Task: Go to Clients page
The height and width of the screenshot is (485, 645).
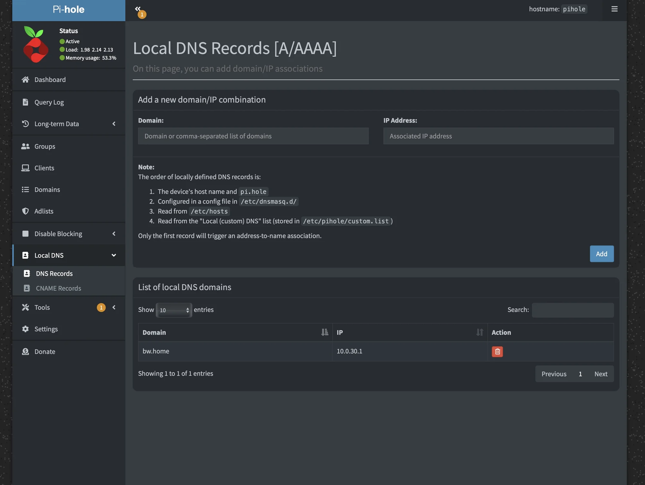Action: (69, 168)
